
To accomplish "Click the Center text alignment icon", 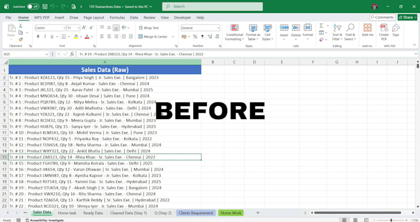I will pos(109,36).
